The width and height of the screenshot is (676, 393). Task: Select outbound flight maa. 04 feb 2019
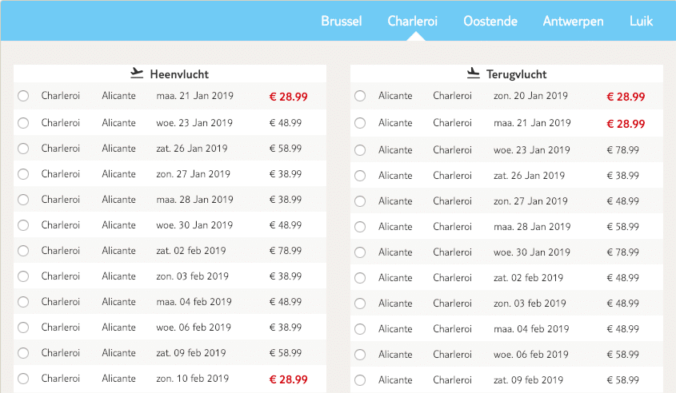tap(23, 302)
